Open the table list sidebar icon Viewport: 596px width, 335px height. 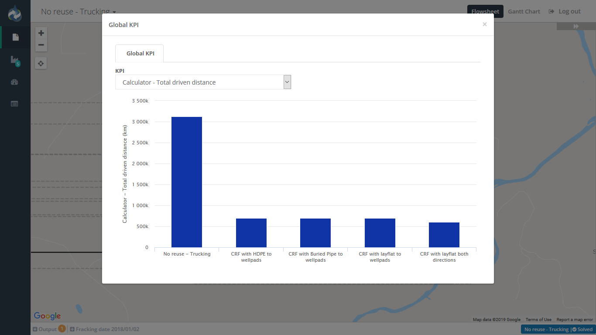pos(15,104)
